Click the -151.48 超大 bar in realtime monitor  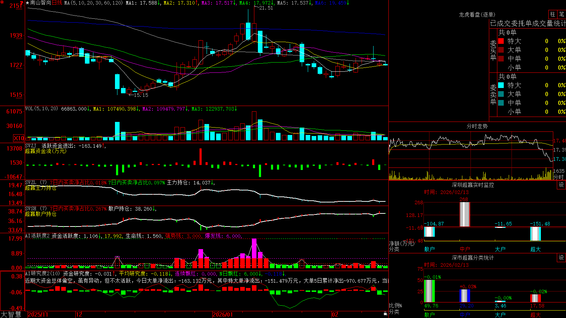point(536,234)
